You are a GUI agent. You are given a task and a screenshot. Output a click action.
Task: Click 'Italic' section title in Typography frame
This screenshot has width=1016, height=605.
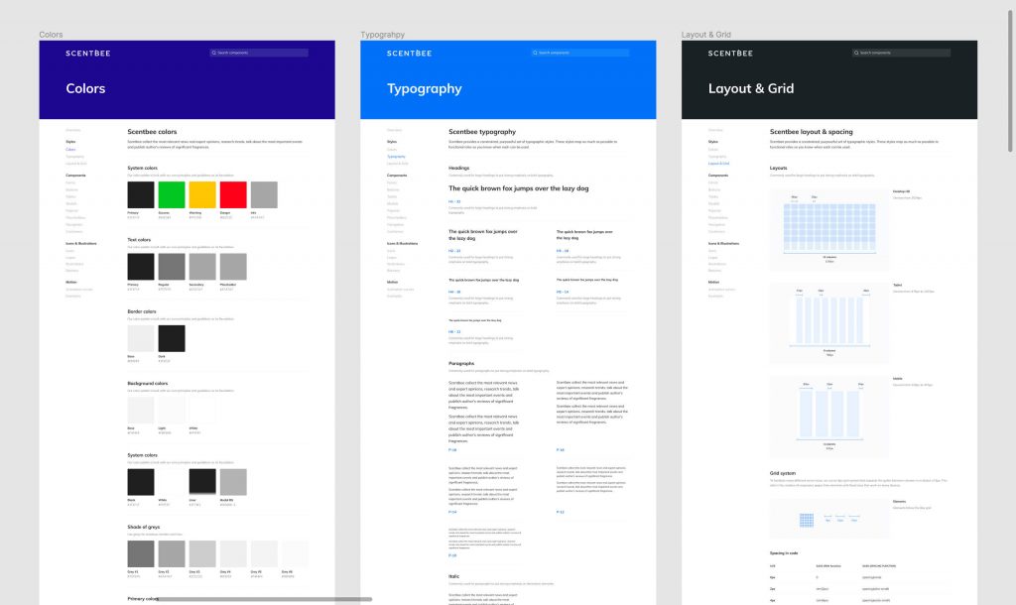(x=453, y=576)
